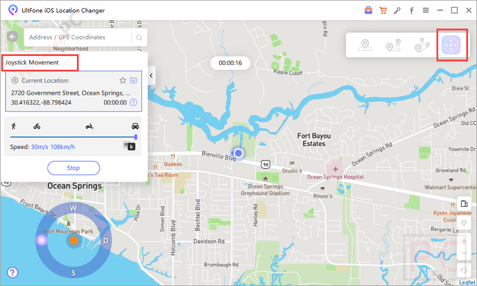This screenshot has height=286, width=477.
Task: Choose walking speed icon
Action: point(13,126)
